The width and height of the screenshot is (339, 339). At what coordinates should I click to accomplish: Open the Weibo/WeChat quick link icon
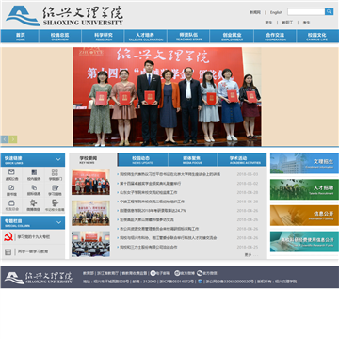(x=34, y=202)
